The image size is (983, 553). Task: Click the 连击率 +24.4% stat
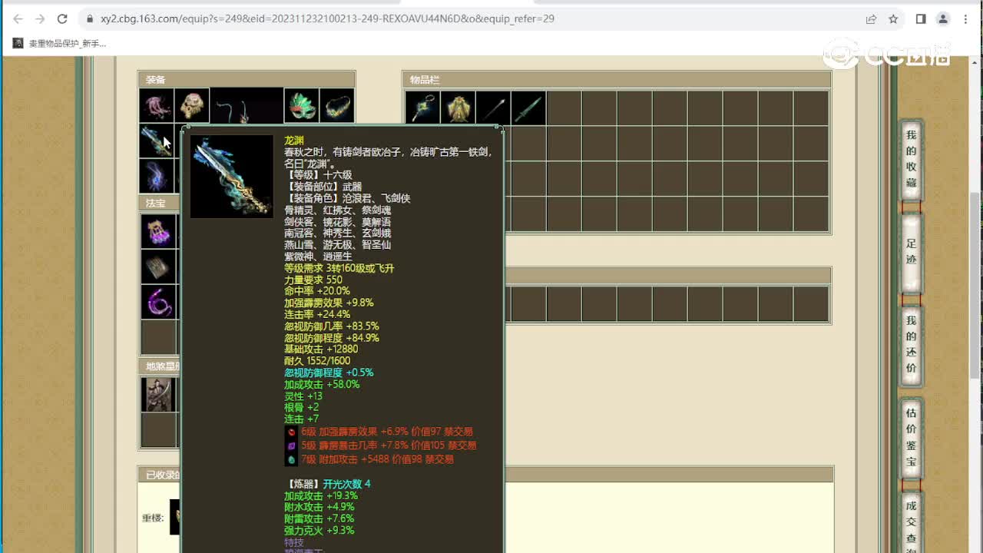tap(317, 314)
